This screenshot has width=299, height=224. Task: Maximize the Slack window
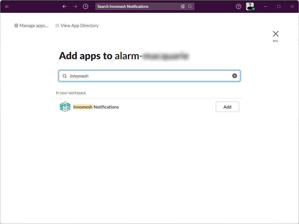[x=279, y=6]
